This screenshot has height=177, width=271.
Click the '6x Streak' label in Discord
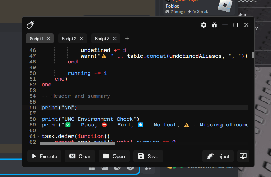pos(200,11)
